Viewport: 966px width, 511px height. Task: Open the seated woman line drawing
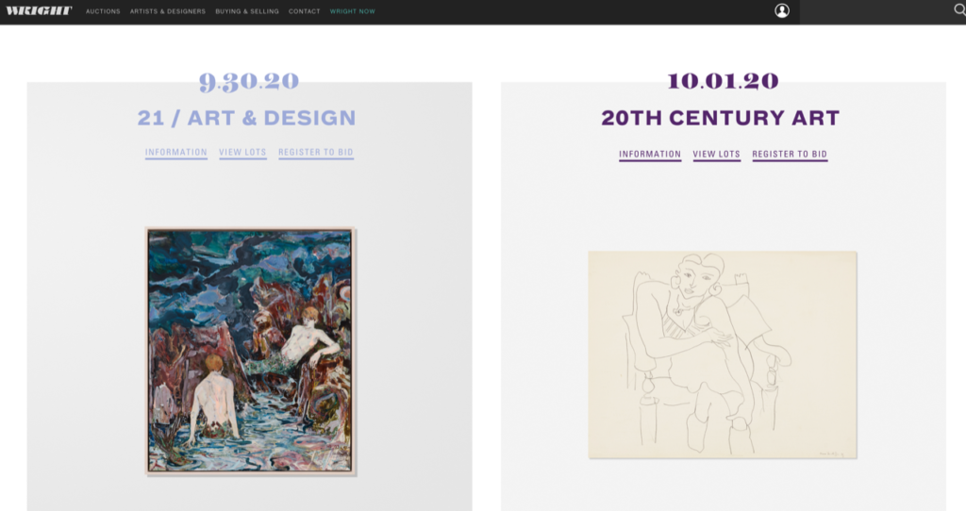pos(722,354)
